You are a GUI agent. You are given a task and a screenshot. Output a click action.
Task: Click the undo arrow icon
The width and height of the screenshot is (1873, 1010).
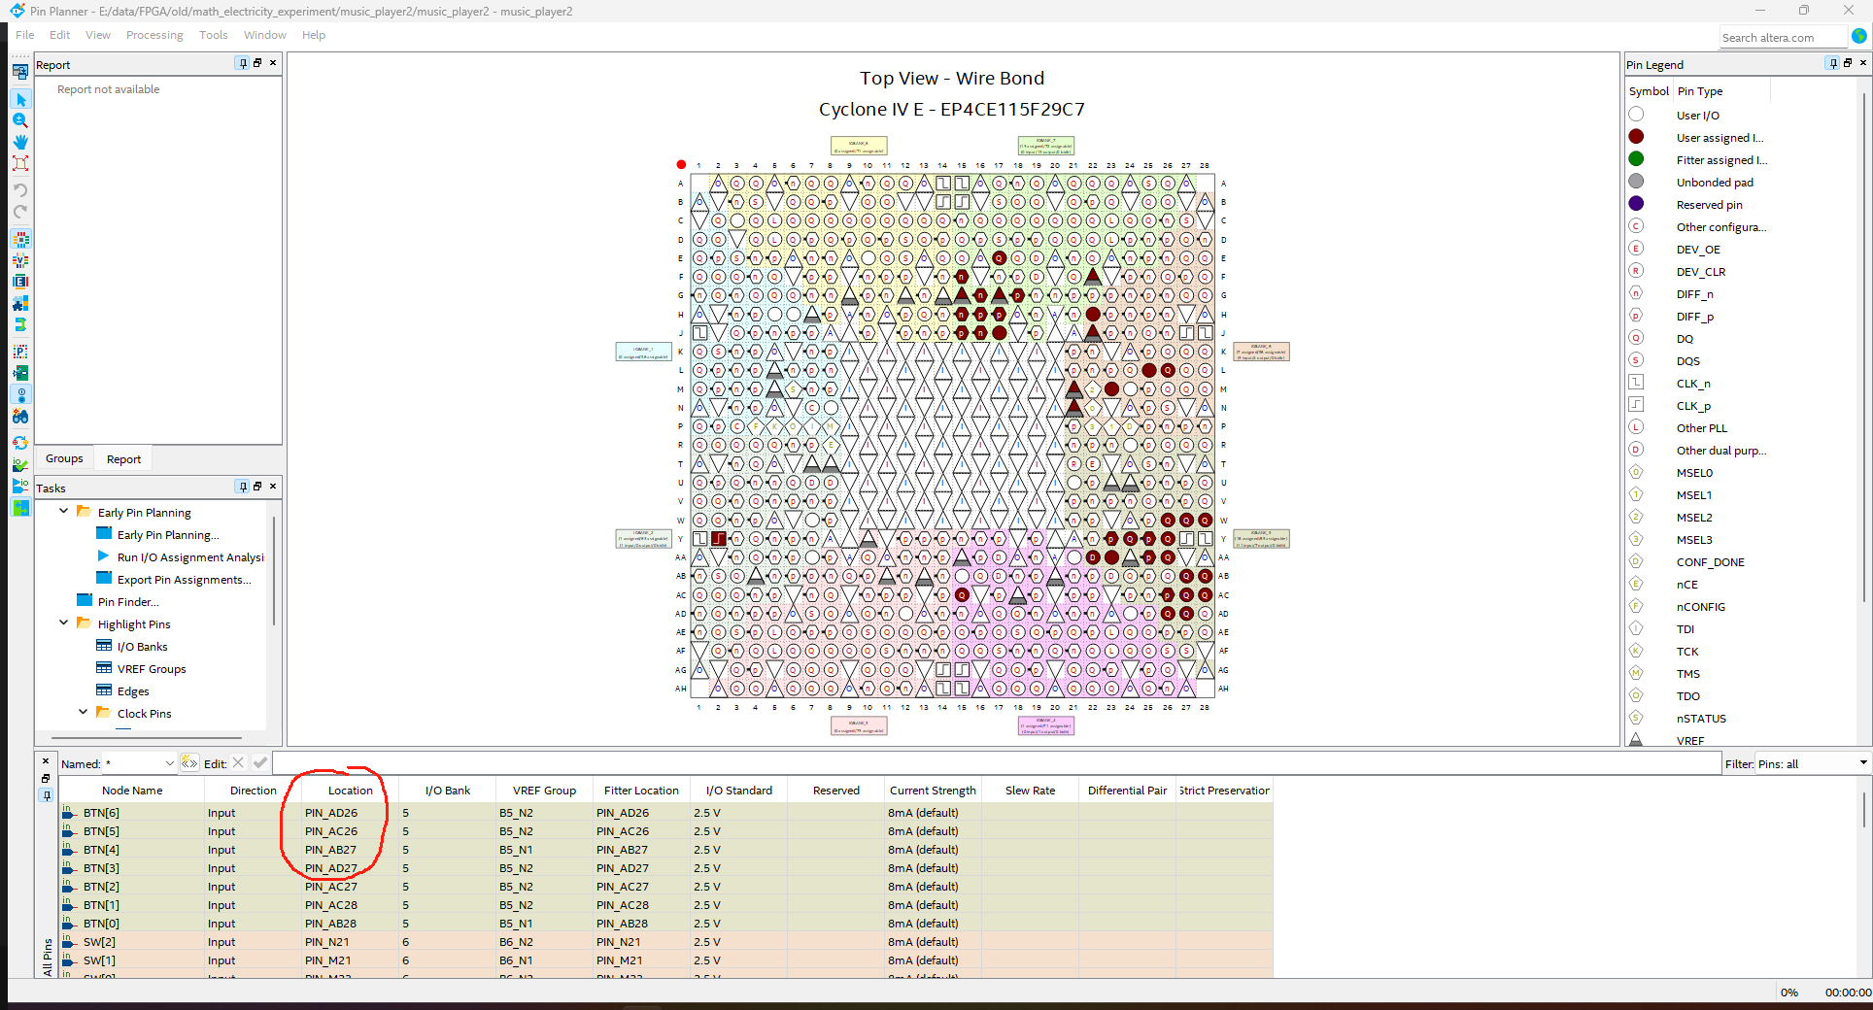(x=20, y=190)
